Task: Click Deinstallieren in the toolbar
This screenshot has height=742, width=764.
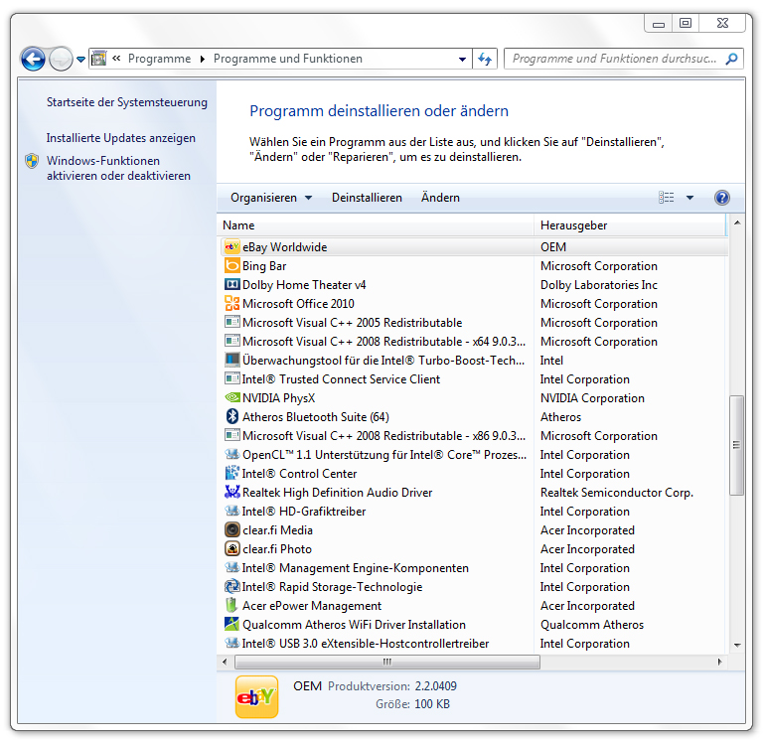Action: pos(367,198)
